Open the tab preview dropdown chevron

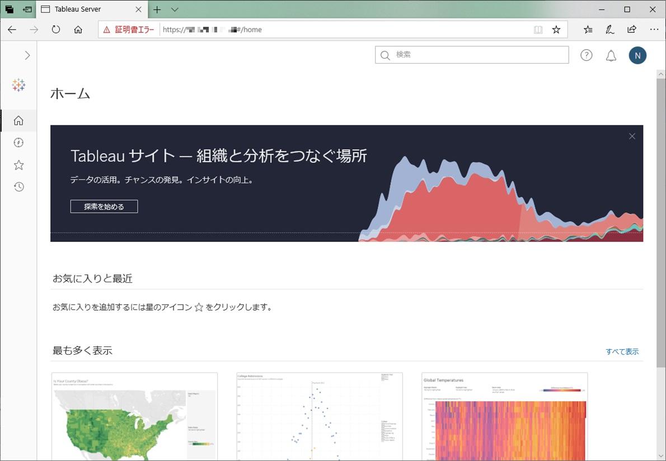tap(175, 9)
